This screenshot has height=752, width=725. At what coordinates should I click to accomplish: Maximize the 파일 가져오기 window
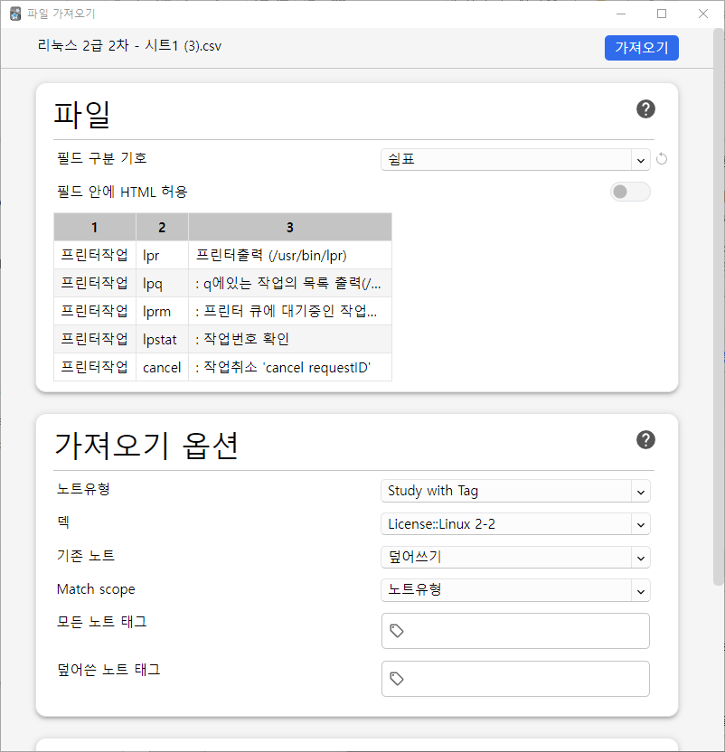(x=662, y=14)
